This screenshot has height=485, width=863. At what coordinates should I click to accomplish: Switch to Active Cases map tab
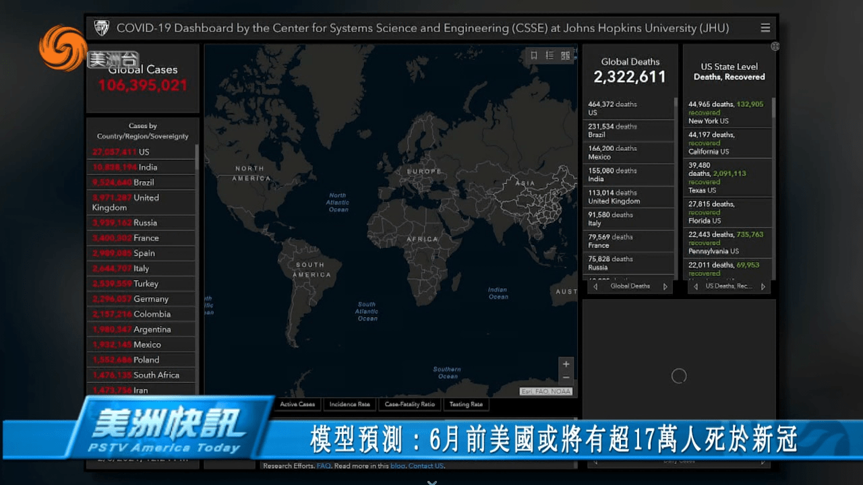[297, 404]
